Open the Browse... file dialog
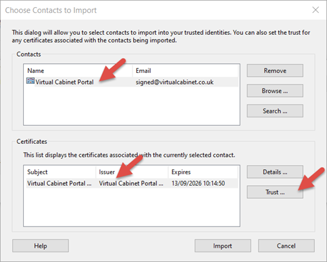The height and width of the screenshot is (262, 327). tap(275, 91)
